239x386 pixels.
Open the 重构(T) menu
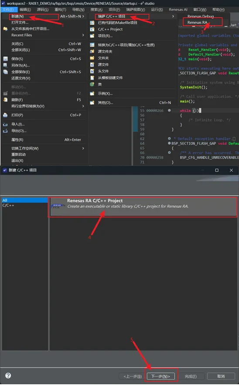(60, 10)
